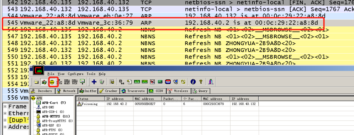
Task: Click the '<- Pac...' column header
Action: tap(192, 99)
